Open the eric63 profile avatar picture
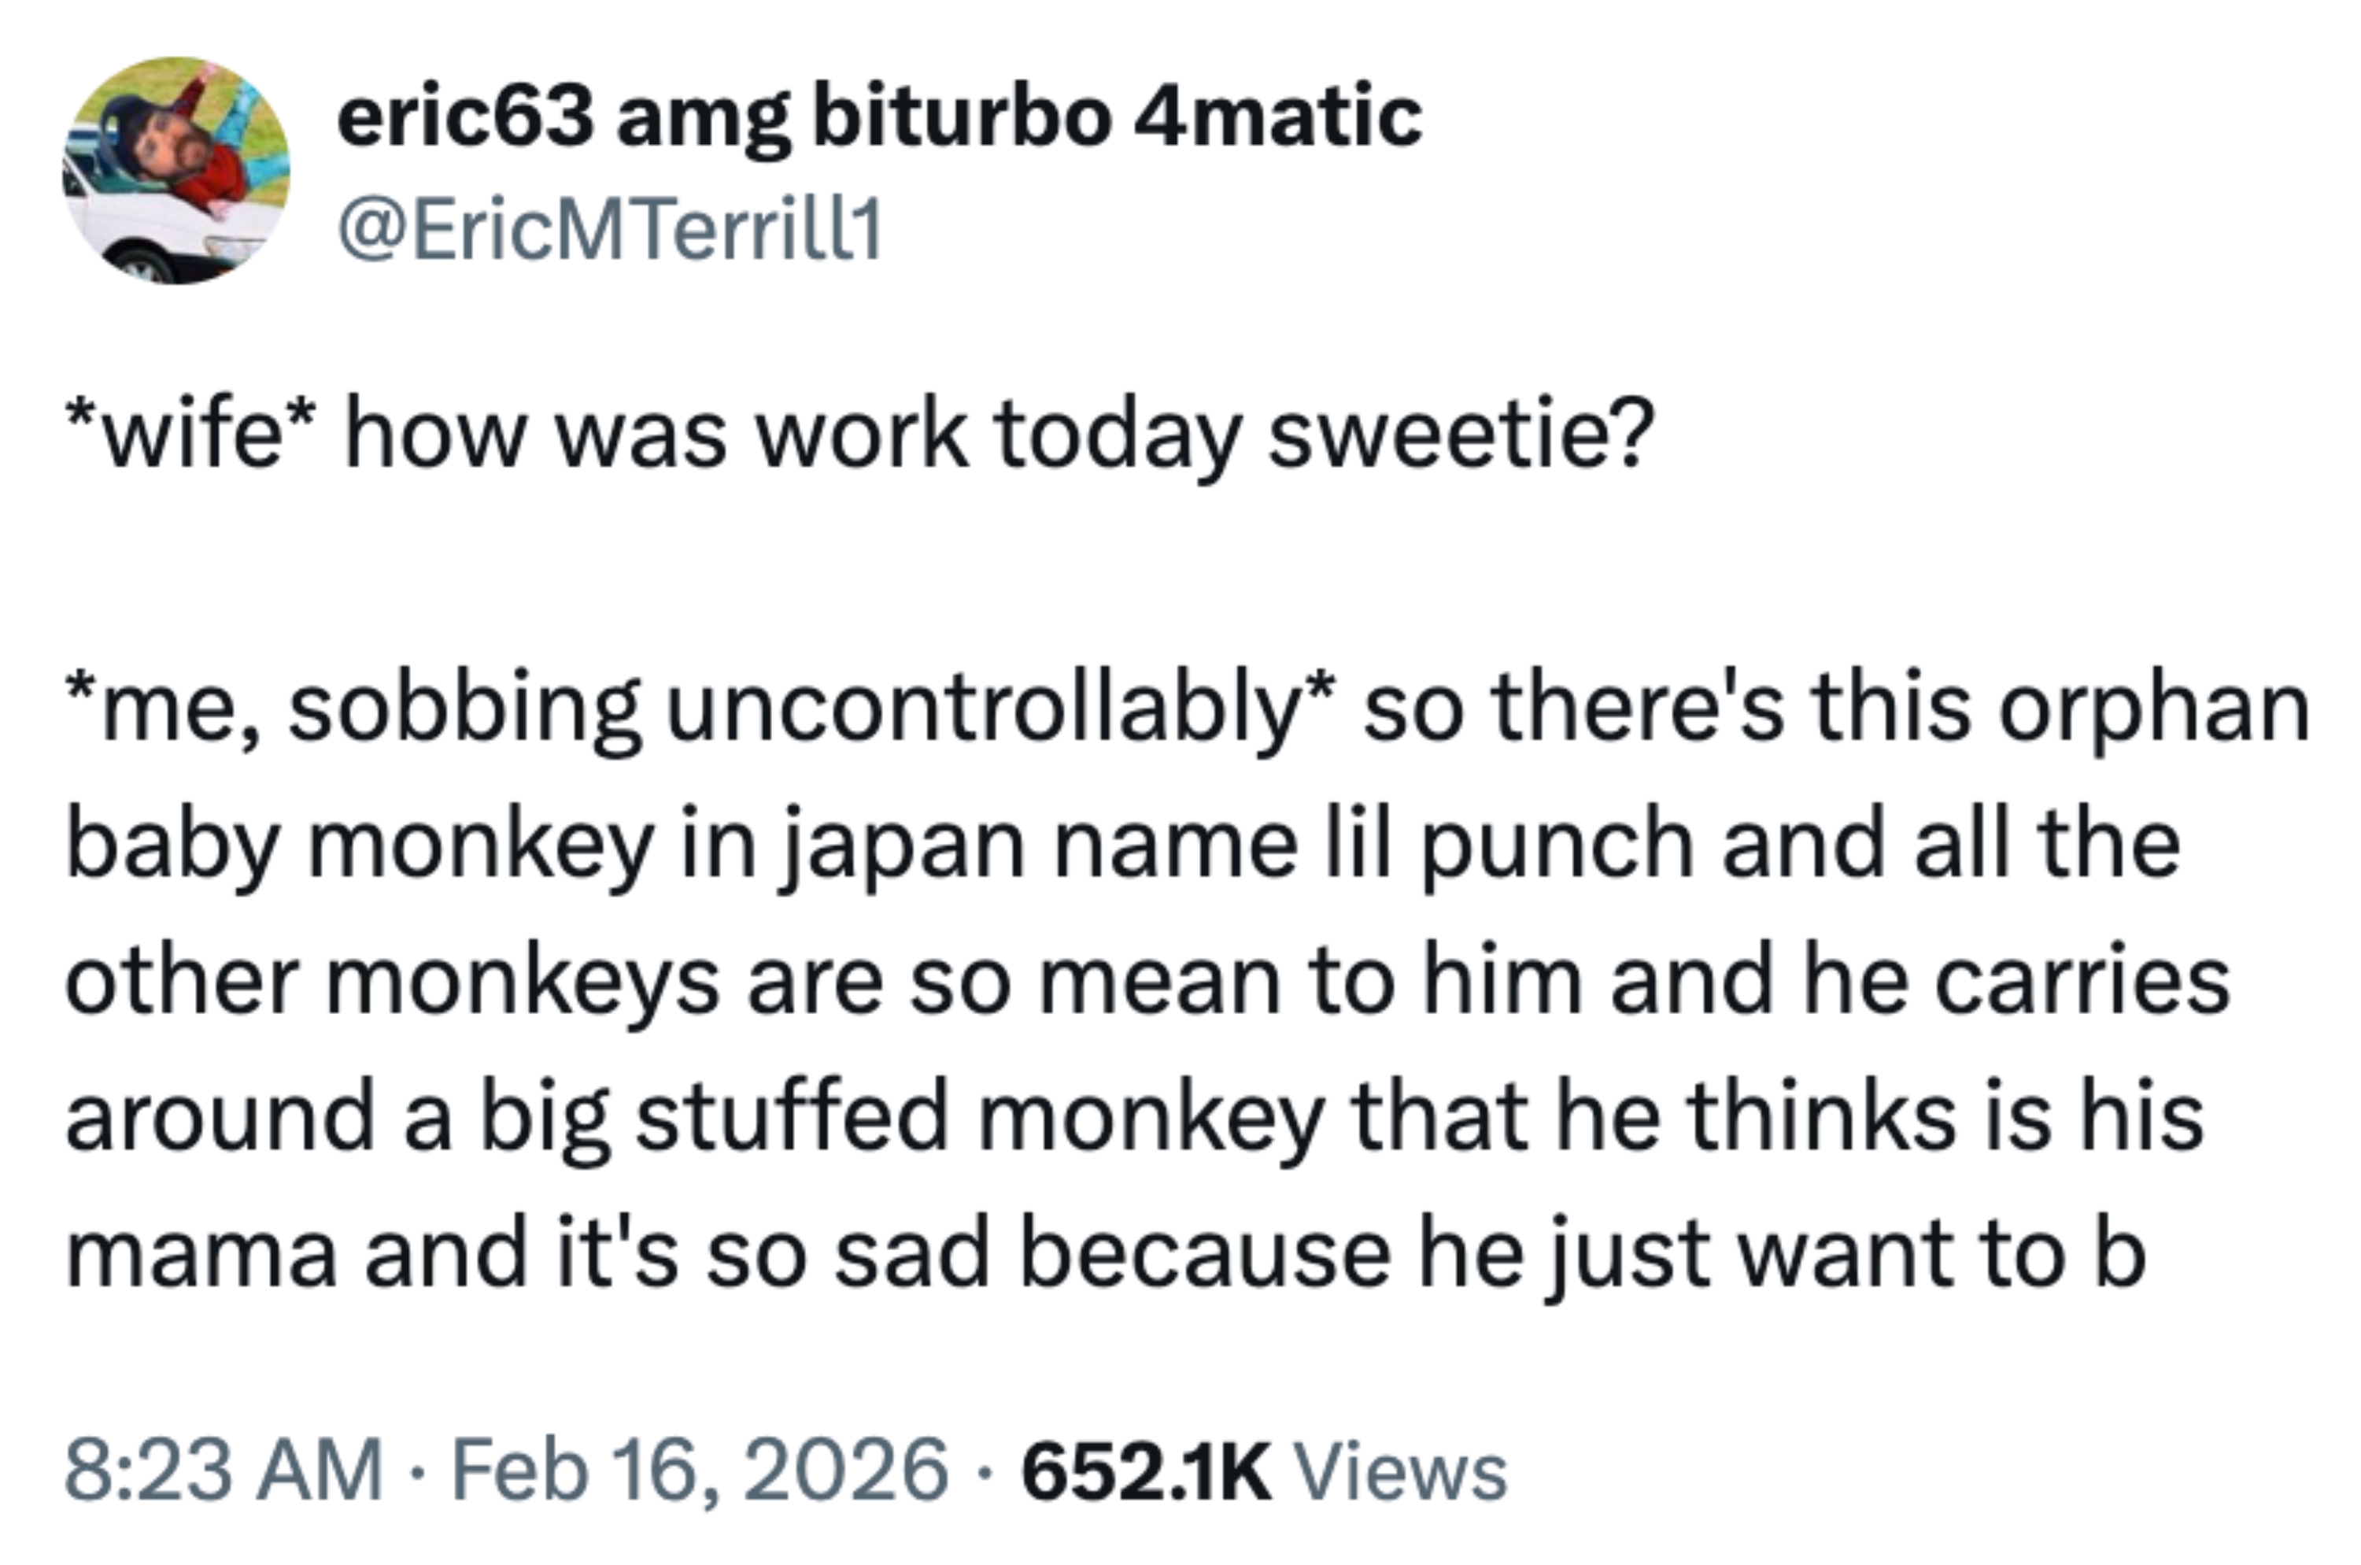Screen dimensions: 2361x1565 pos(176,170)
